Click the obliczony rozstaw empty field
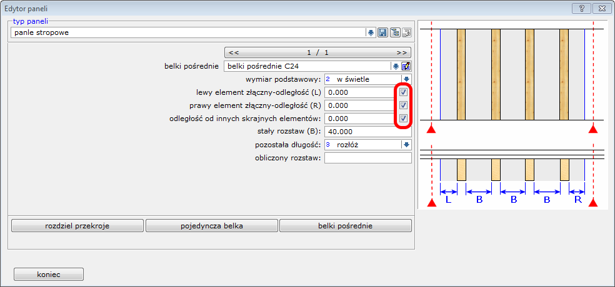 [367, 158]
